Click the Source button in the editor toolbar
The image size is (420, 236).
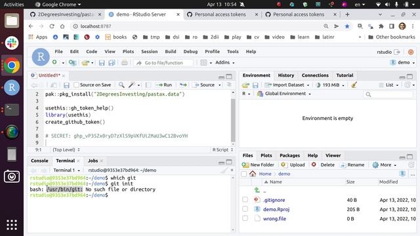204,85
